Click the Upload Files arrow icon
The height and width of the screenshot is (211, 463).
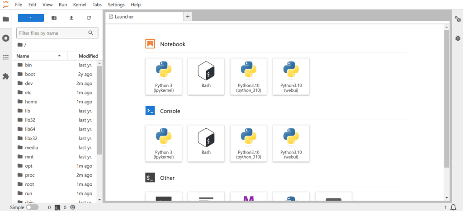coord(71,18)
